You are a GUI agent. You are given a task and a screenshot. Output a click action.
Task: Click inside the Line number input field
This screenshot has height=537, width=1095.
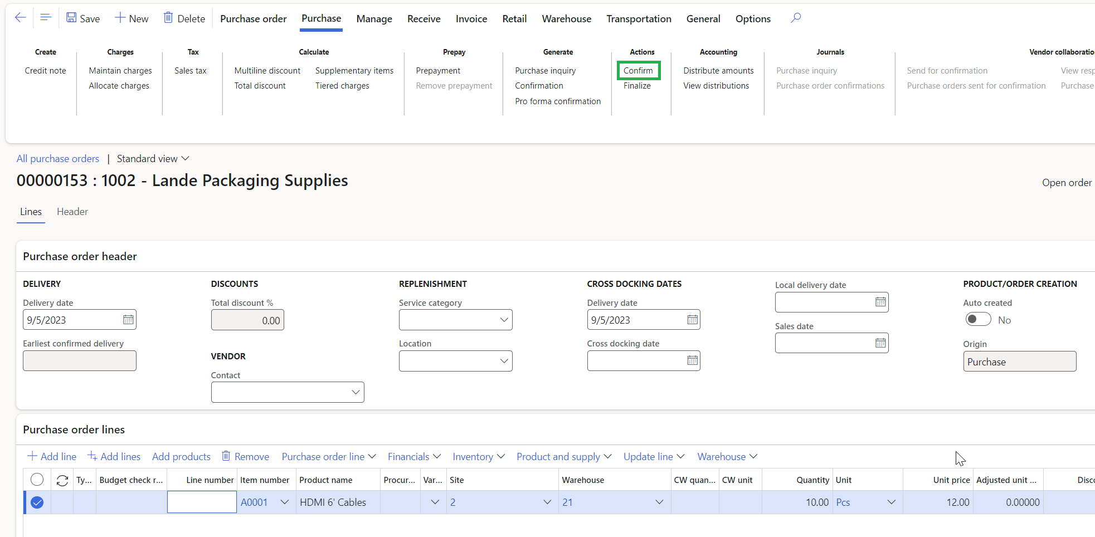point(202,502)
